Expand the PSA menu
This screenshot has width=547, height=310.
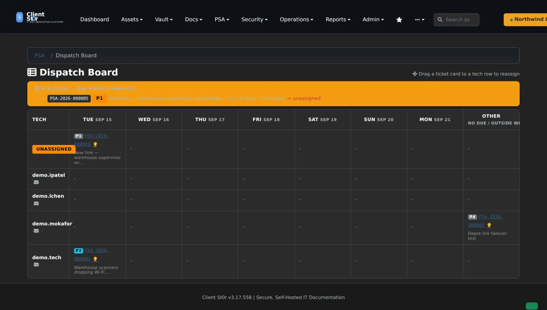(x=222, y=20)
